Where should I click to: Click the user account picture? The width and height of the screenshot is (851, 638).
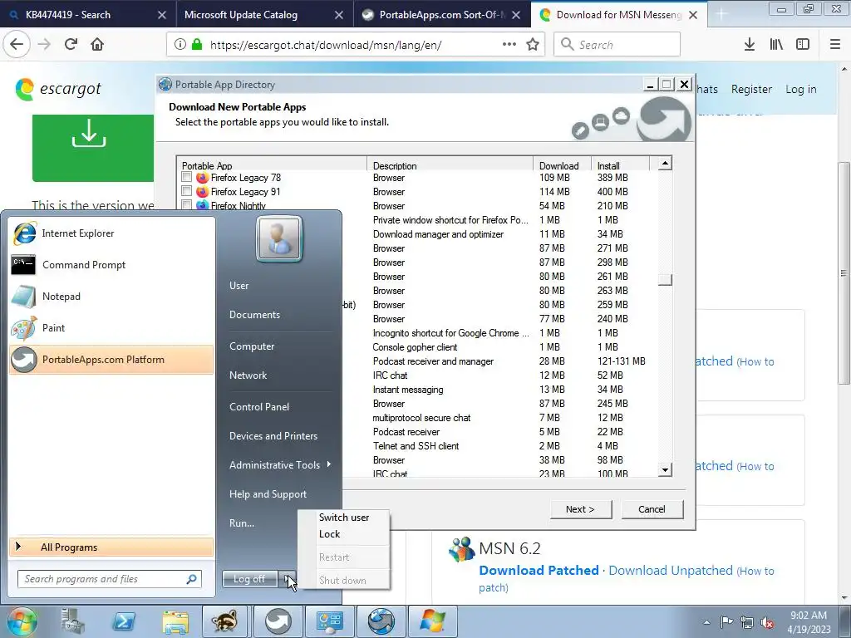click(279, 238)
